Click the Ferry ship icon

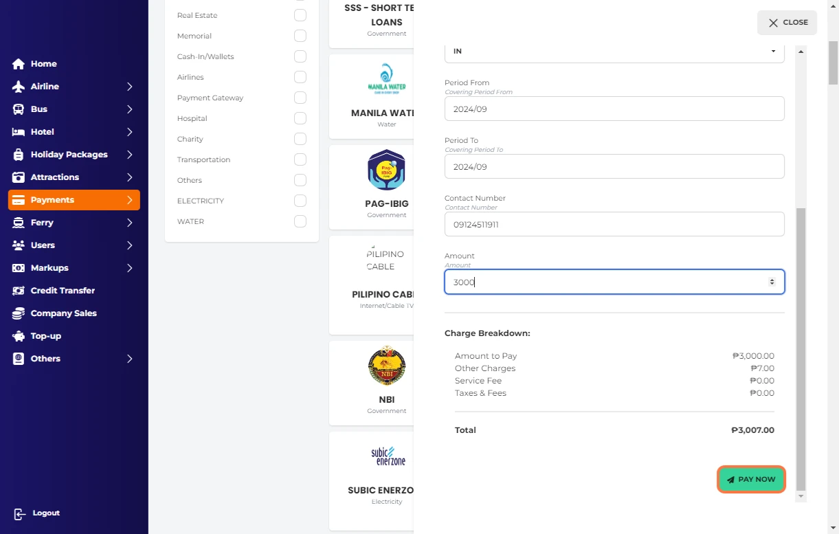pos(19,223)
